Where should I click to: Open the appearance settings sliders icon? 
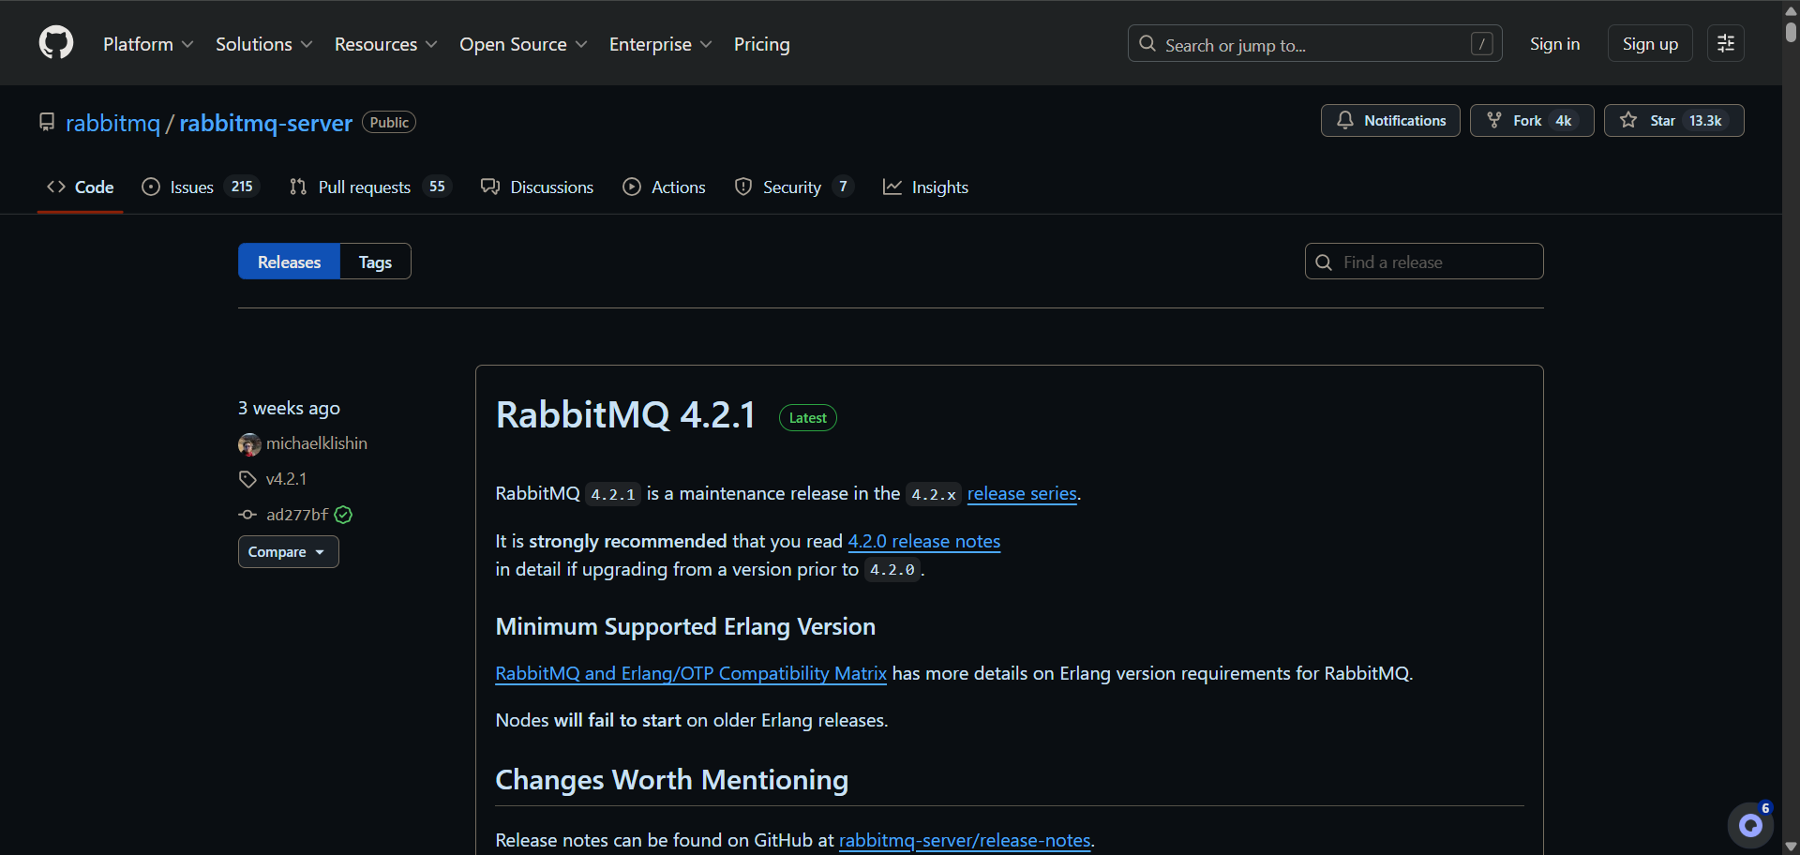[1725, 44]
